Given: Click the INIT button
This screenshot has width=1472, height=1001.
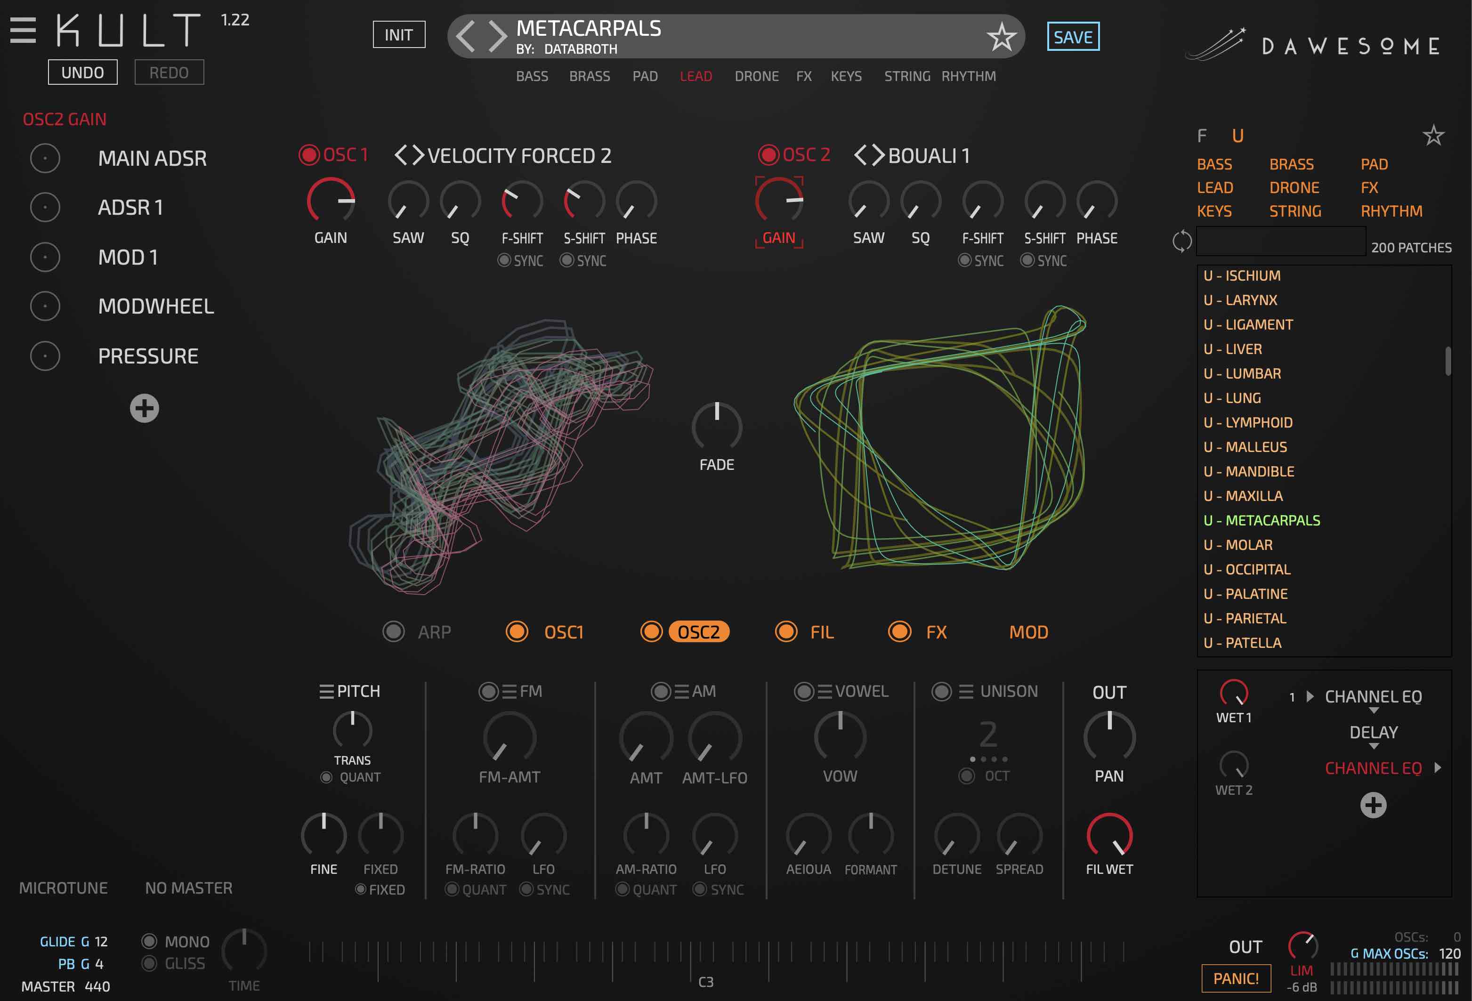Looking at the screenshot, I should click(398, 35).
